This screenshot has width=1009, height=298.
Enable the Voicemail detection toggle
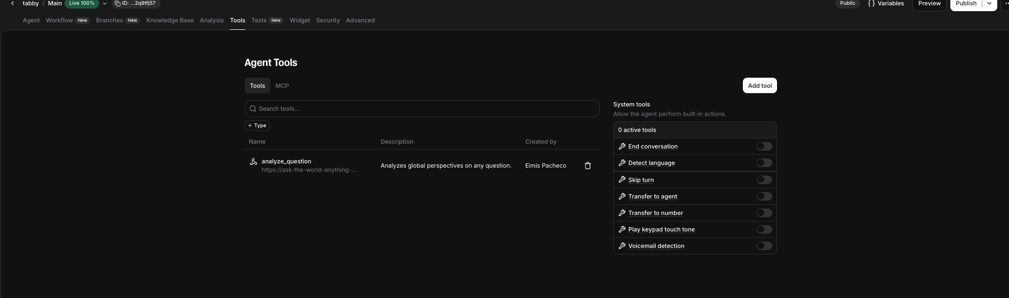click(x=764, y=246)
